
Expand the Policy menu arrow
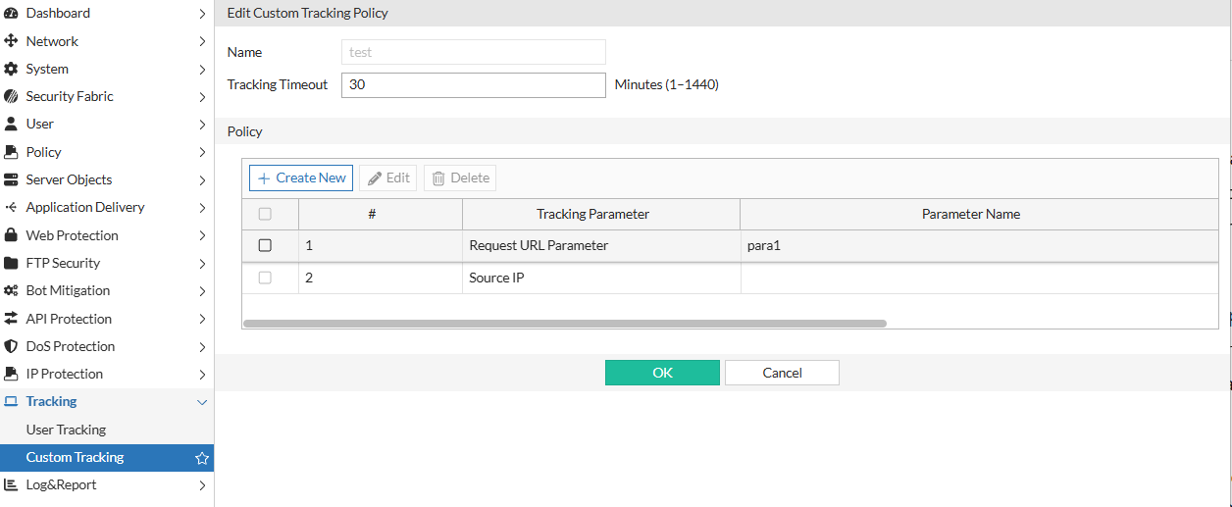[202, 152]
